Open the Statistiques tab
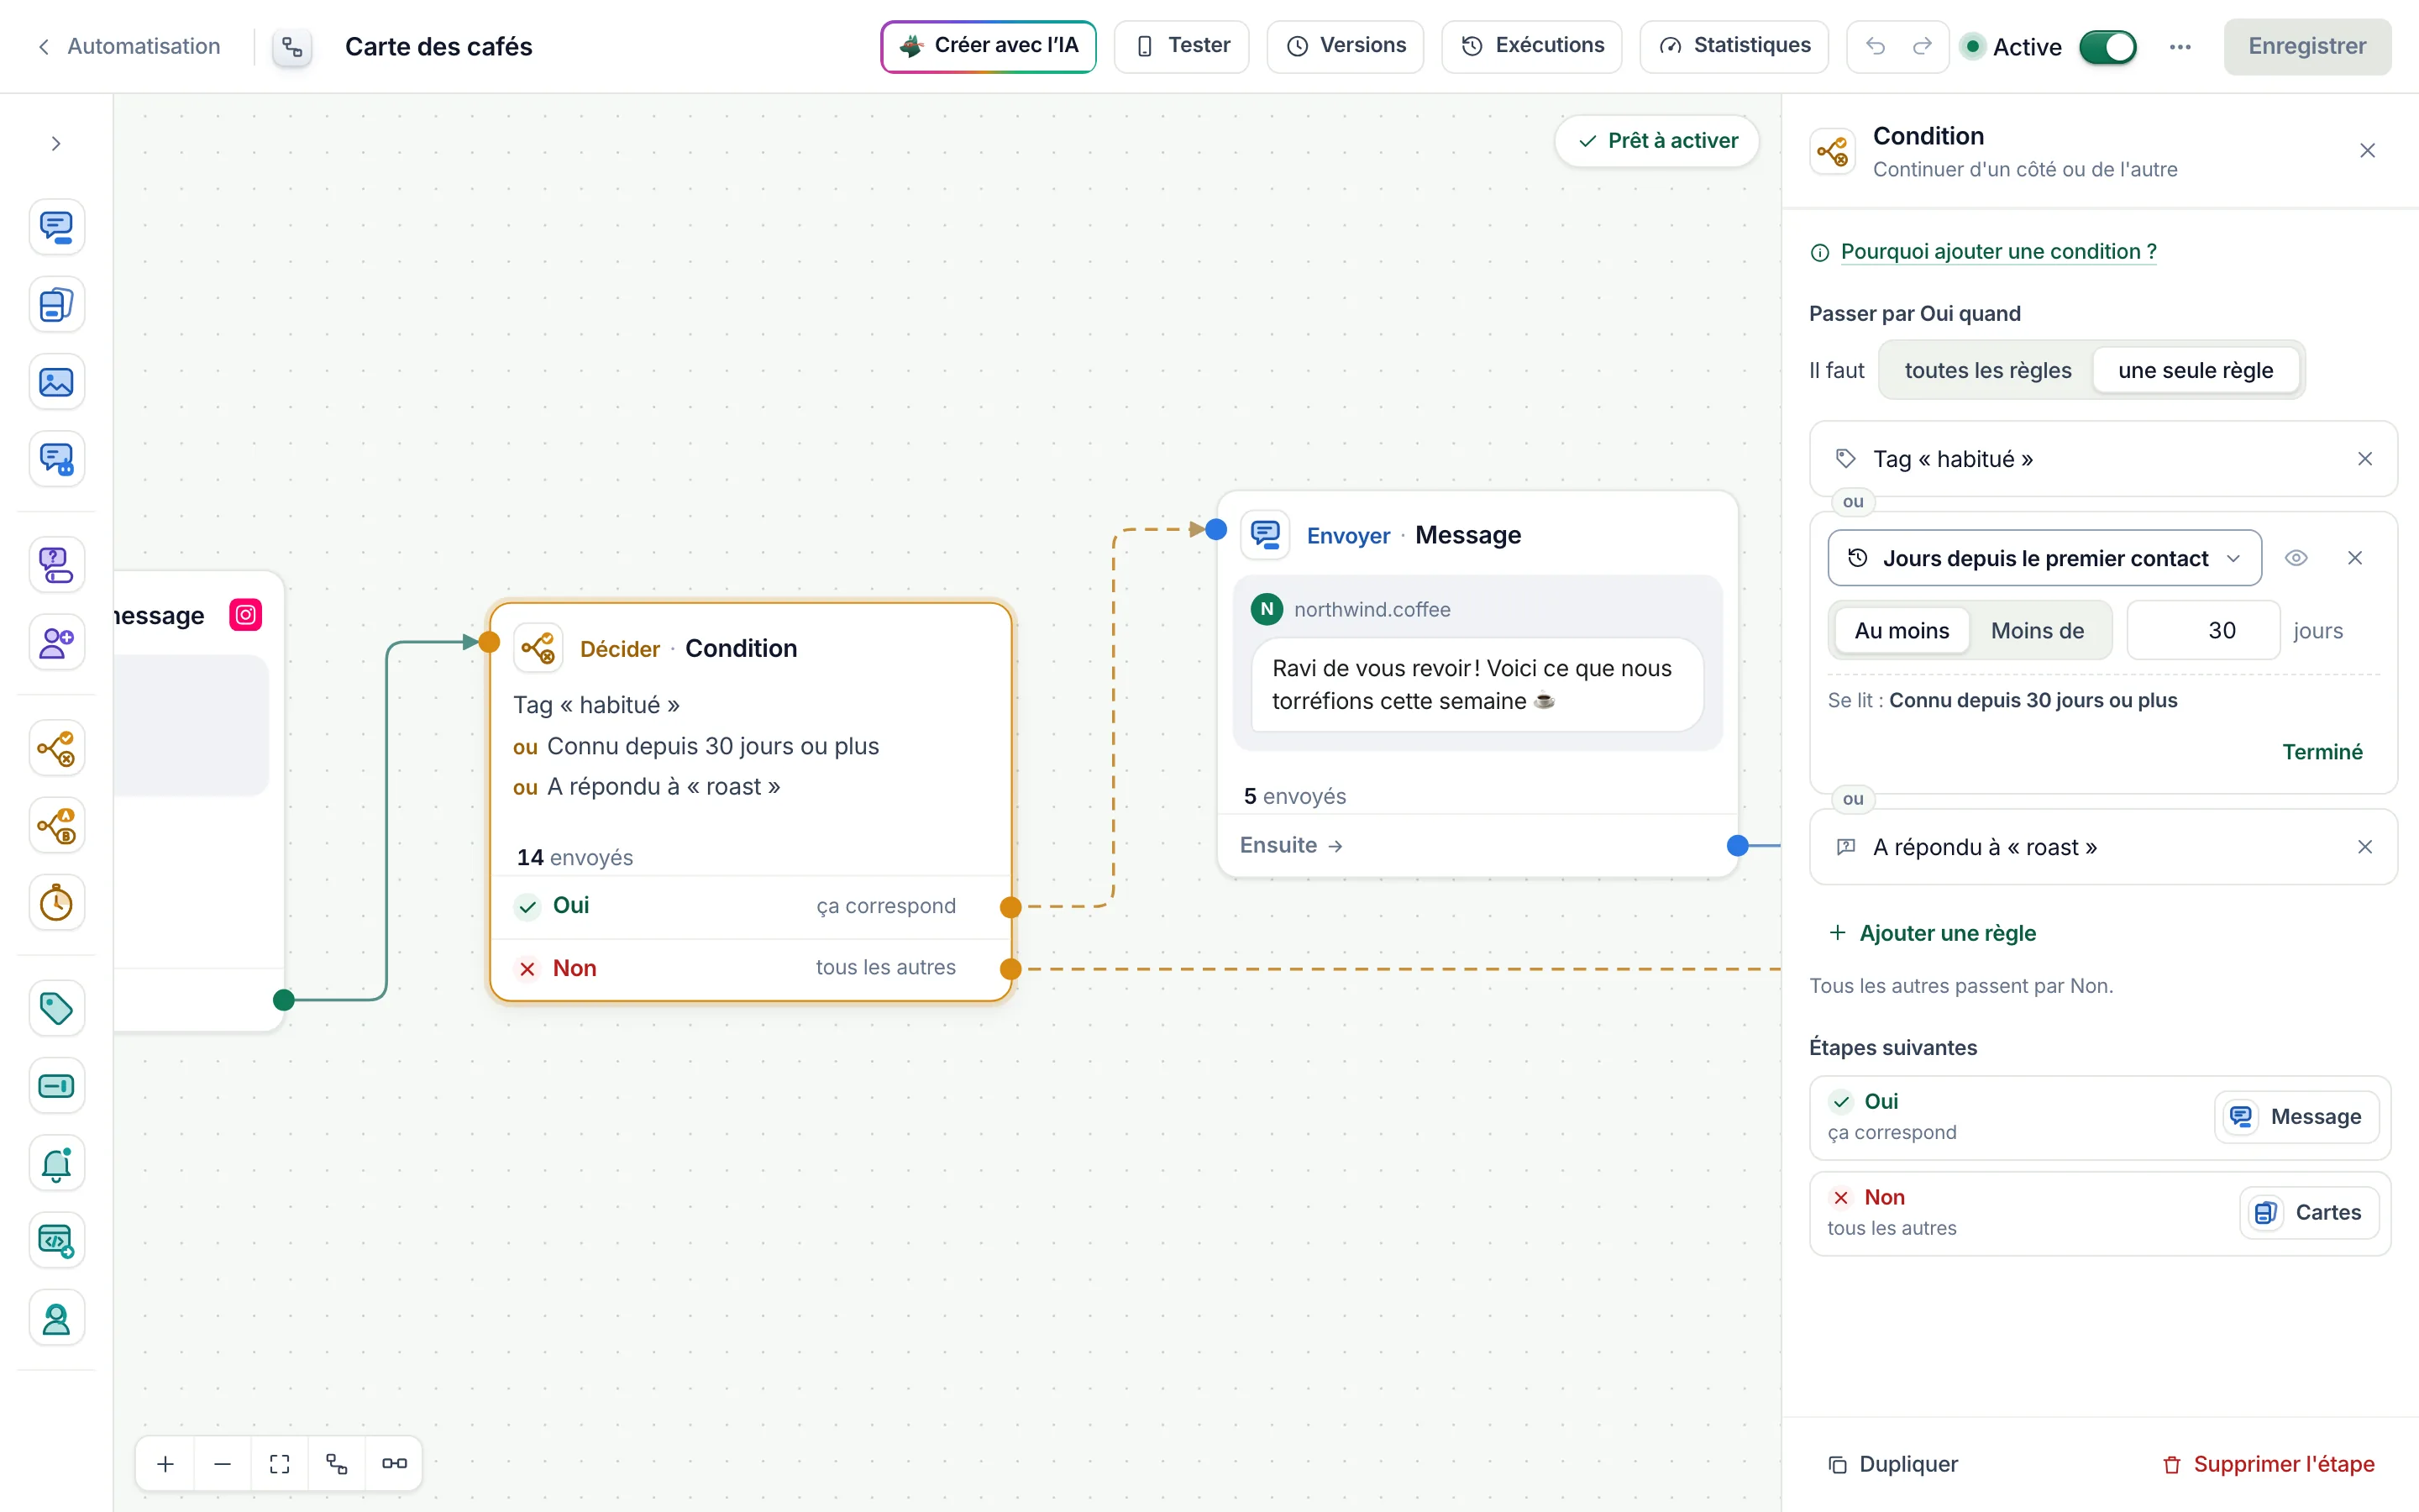The height and width of the screenshot is (1512, 2419). (x=1734, y=46)
